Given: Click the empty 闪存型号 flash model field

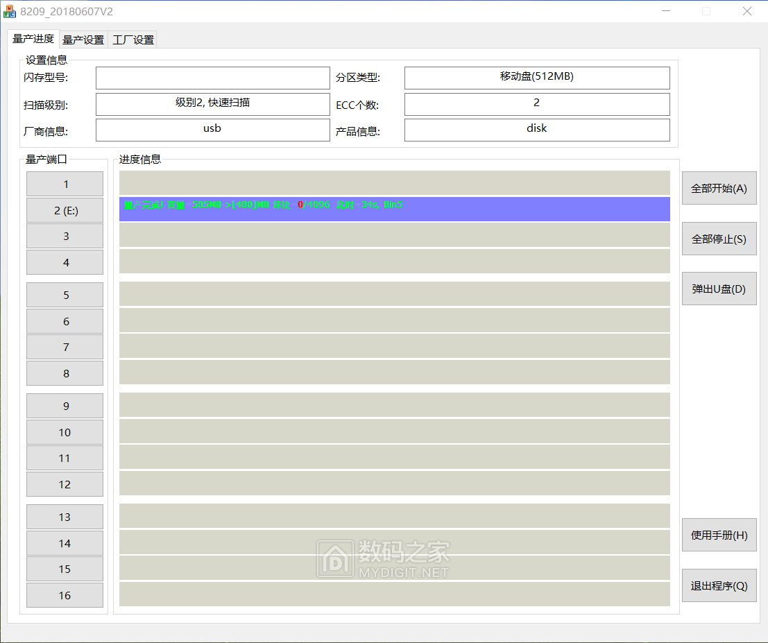Looking at the screenshot, I should (x=212, y=78).
